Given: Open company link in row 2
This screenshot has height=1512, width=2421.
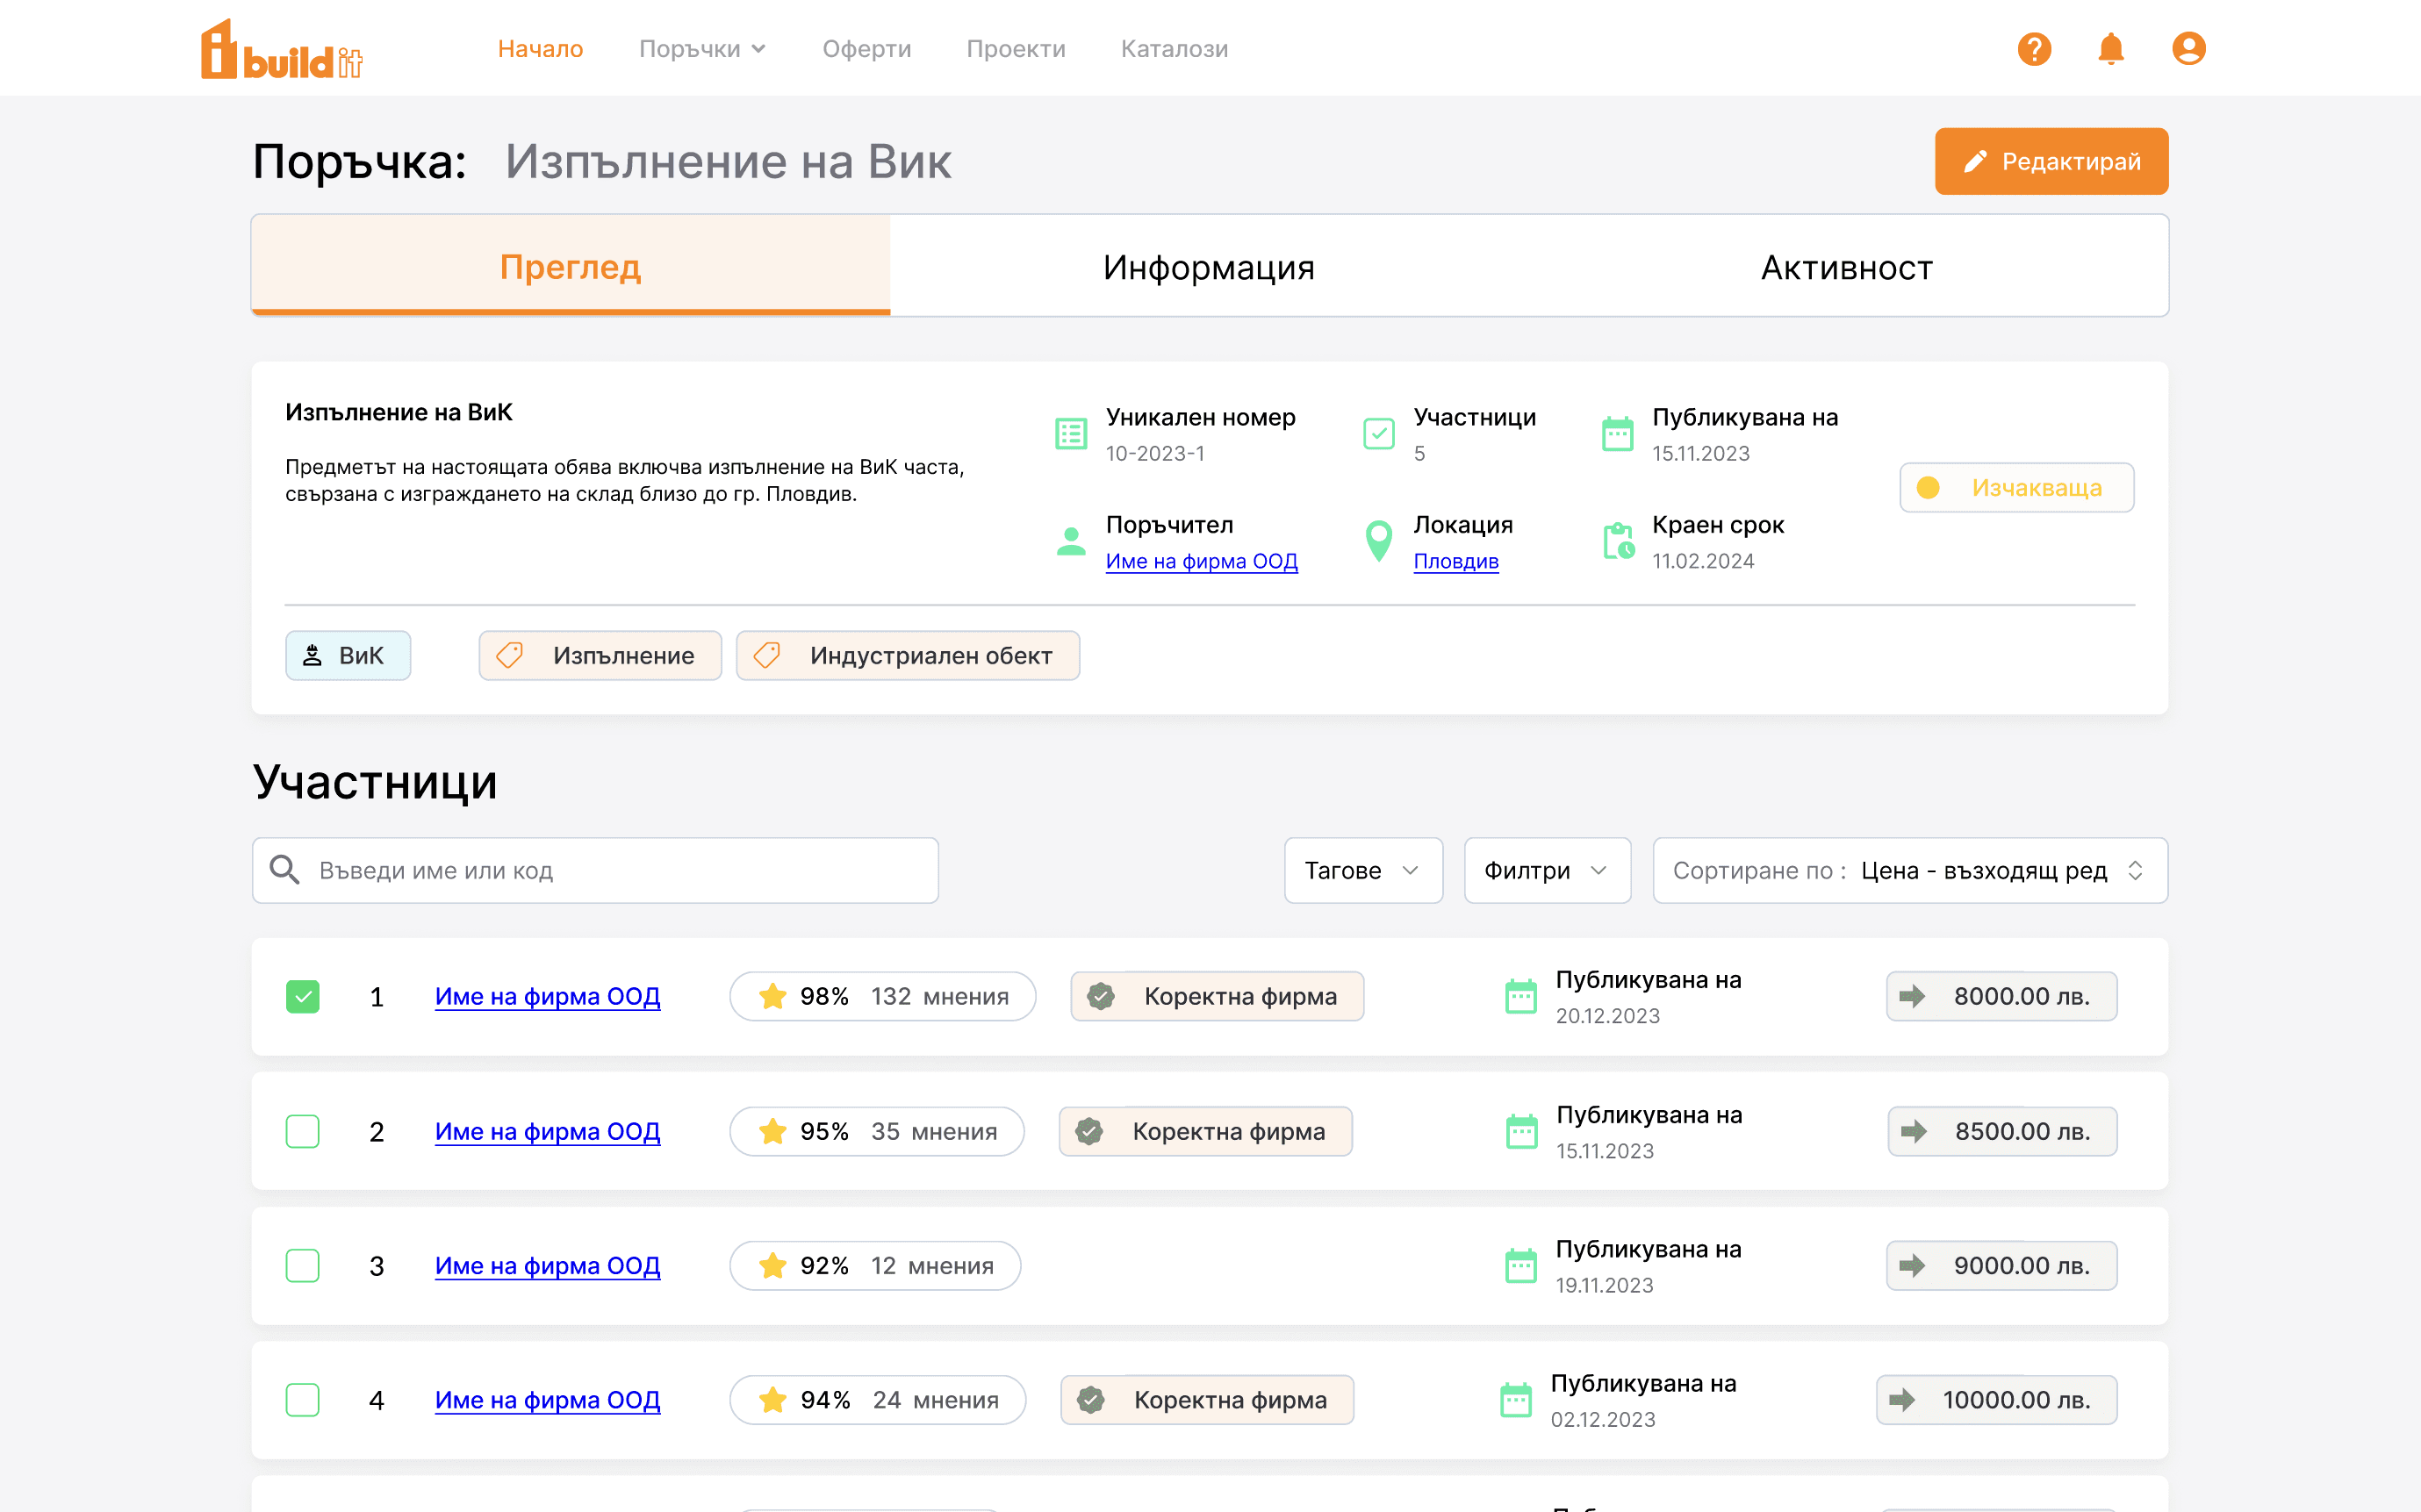Looking at the screenshot, I should point(547,1131).
